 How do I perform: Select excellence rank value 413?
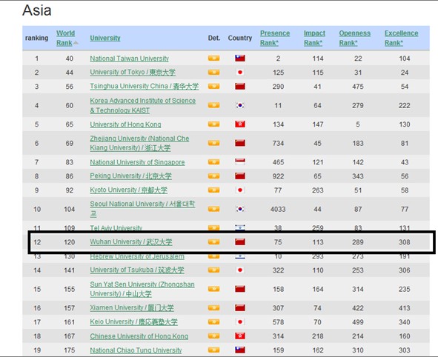click(x=404, y=308)
